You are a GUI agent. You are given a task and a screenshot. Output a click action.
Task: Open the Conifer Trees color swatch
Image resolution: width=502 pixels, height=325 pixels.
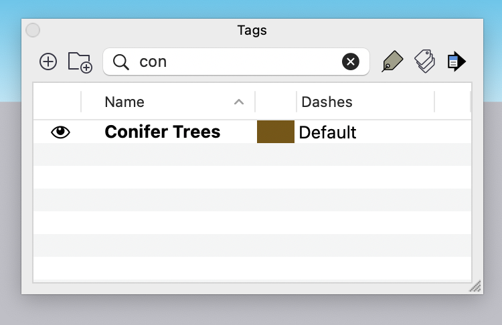(x=276, y=132)
